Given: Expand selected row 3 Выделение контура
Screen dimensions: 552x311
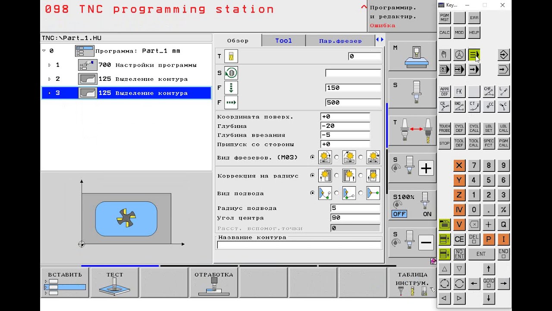Looking at the screenshot, I should pyautogui.click(x=49, y=93).
